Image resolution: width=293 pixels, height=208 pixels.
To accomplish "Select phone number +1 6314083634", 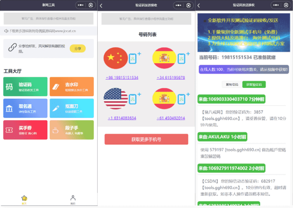I will [122, 118].
